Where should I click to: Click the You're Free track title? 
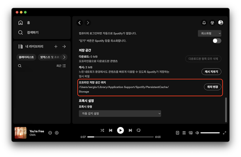tap(37, 131)
